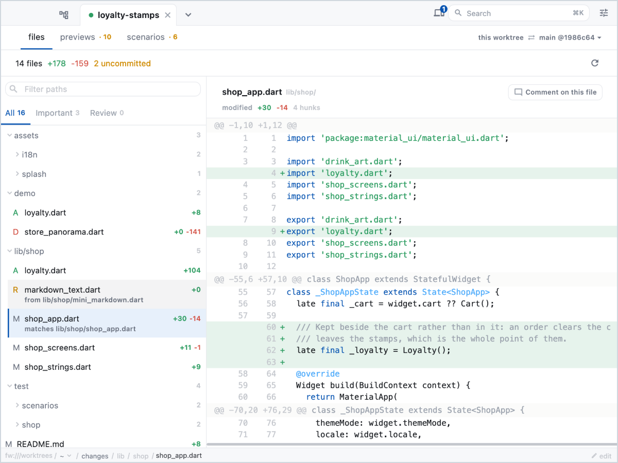618x463 pixels.
Task: Collapse the assets folder
Action: 103,135
